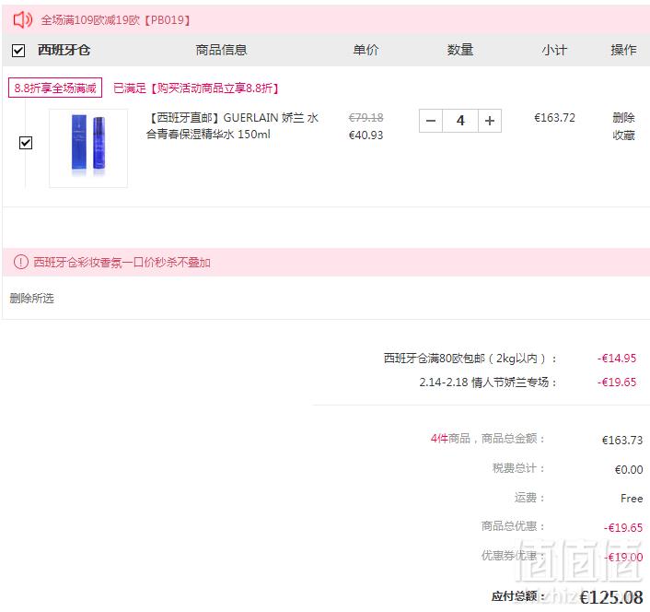Click the 情人节娇兰专场 discount -€19.65
This screenshot has width=650, height=612.
617,382
